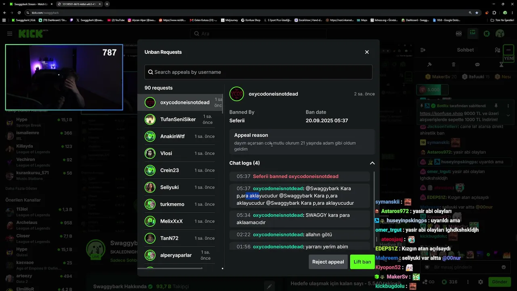Screen dimensions: 517x291
Task: Reject the unban appeal
Action: tap(328, 262)
